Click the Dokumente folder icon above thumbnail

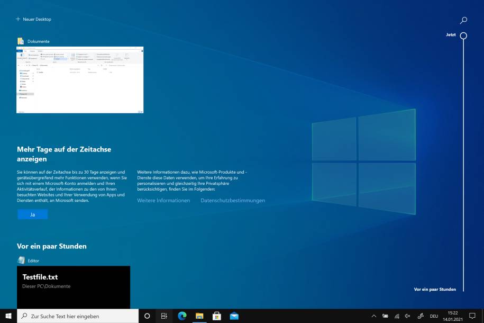point(21,41)
